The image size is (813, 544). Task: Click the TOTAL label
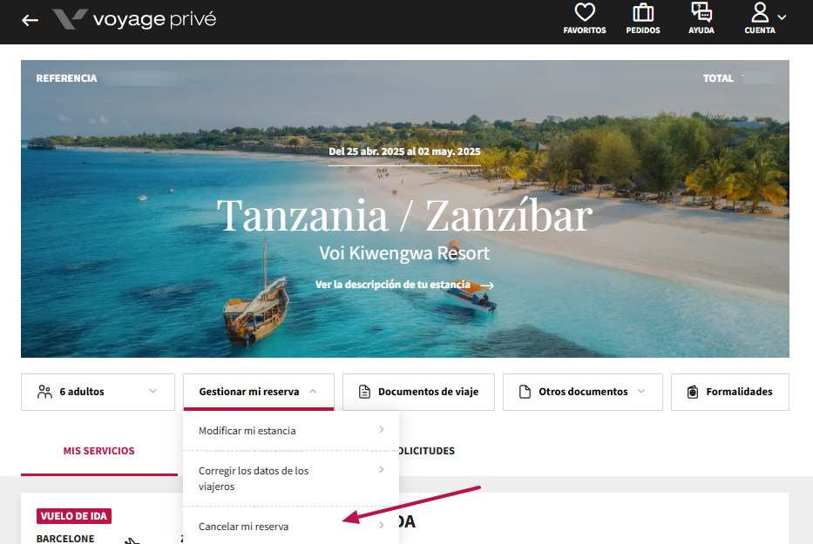coord(718,78)
